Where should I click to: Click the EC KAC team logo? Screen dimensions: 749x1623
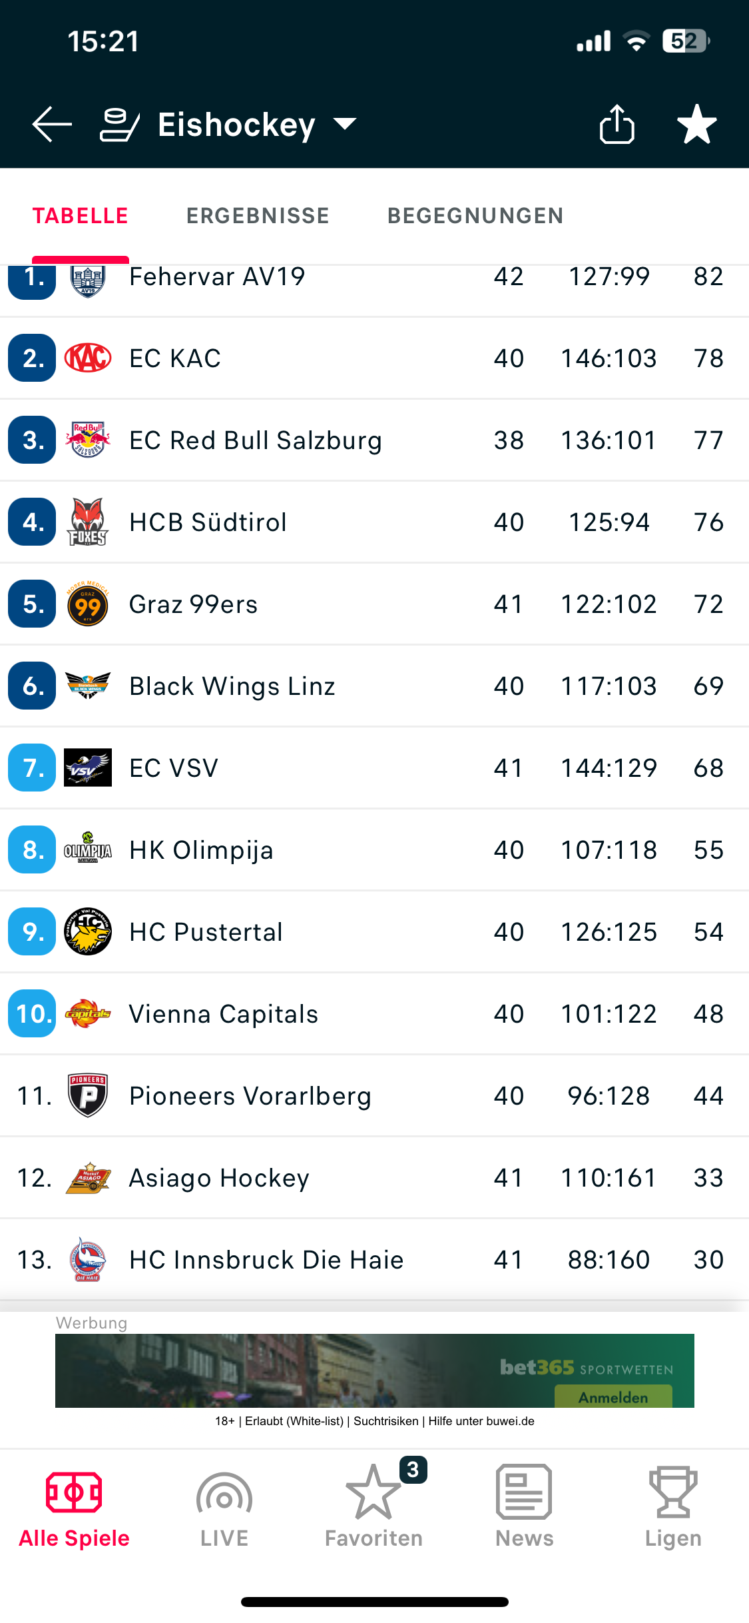click(88, 358)
